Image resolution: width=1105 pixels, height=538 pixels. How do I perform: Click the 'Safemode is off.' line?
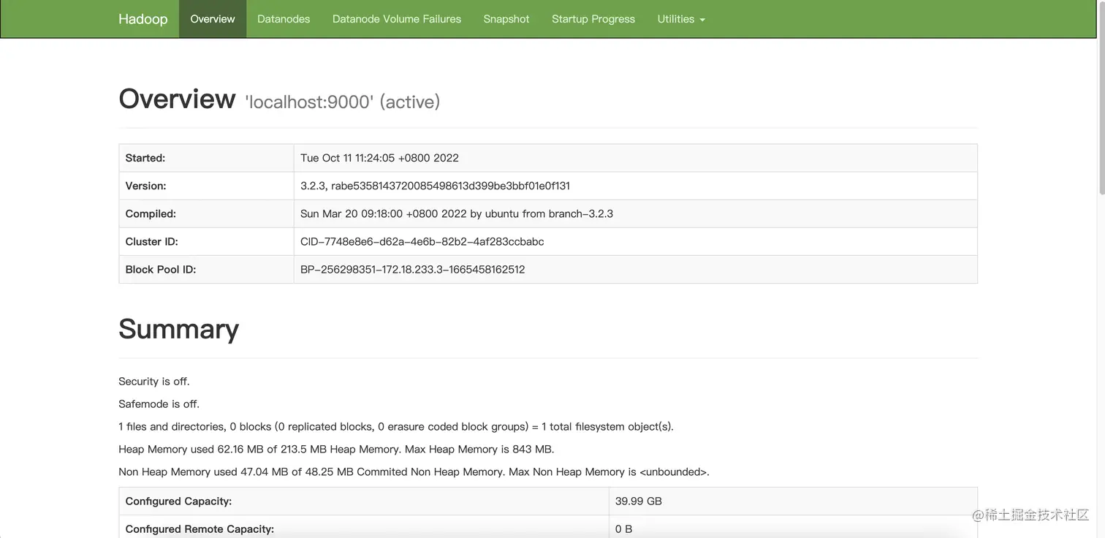pyautogui.click(x=159, y=404)
